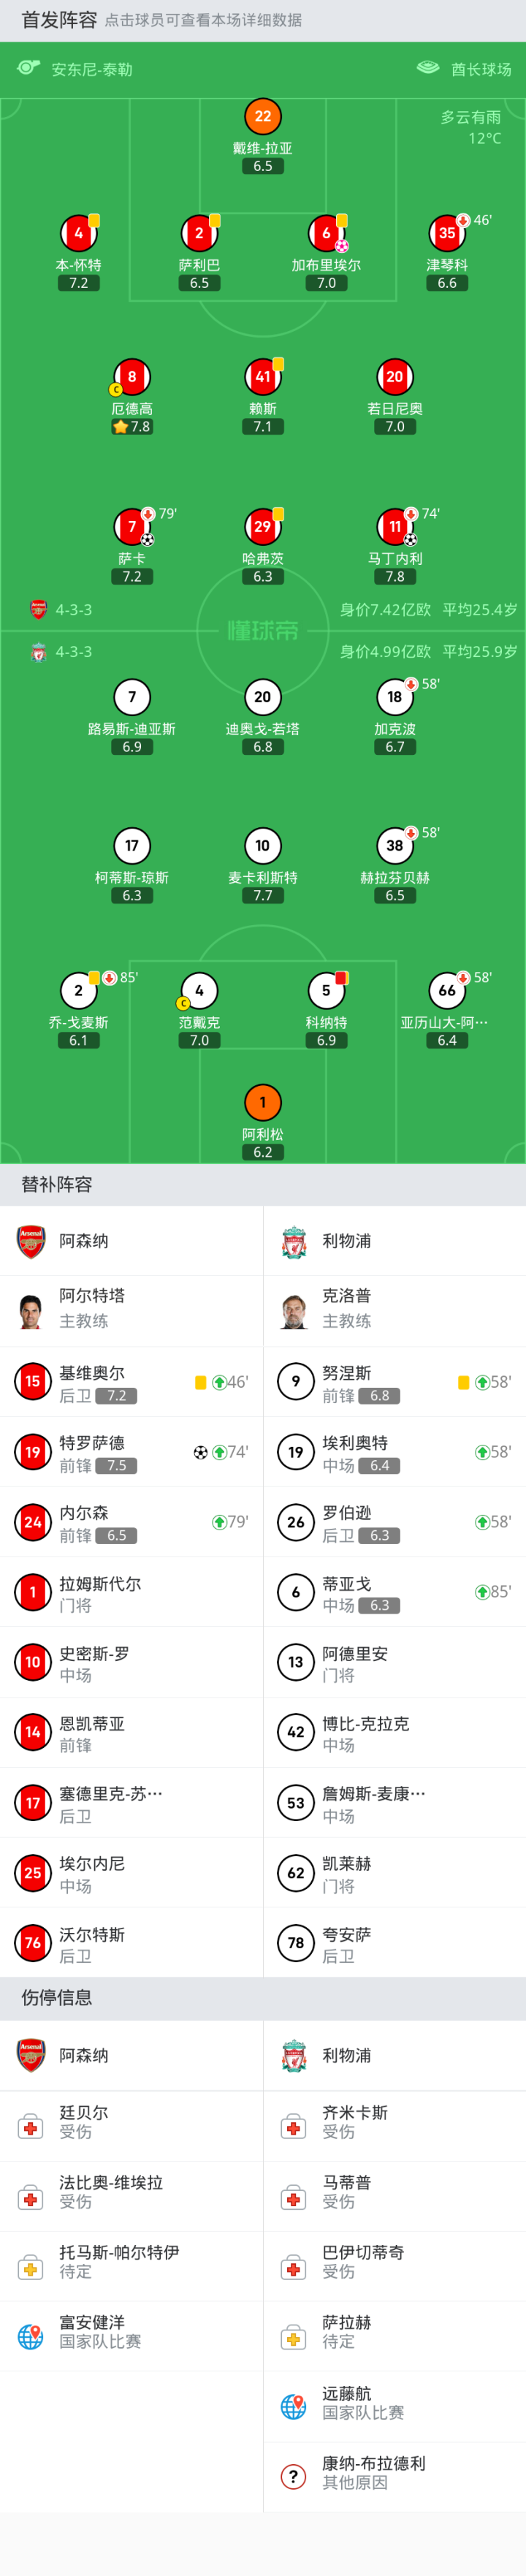Click the stadium icon beside 酋长球场

(427, 68)
